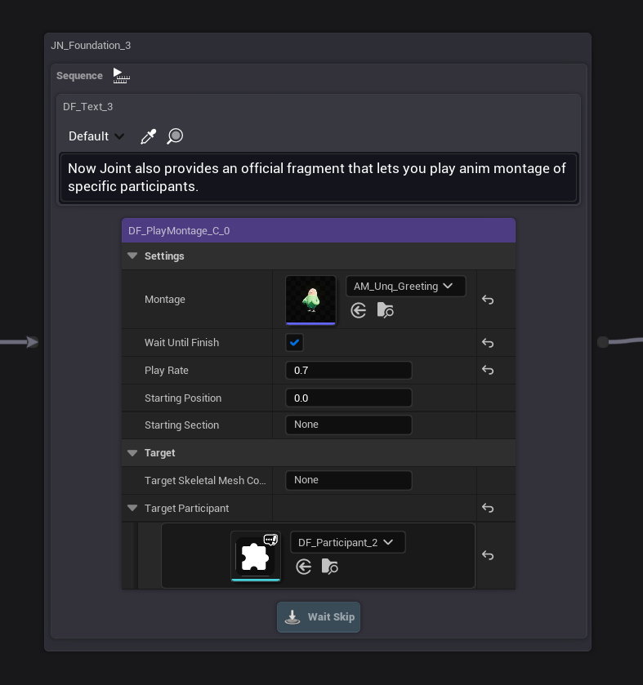Click the dialogue text box content
The height and width of the screenshot is (685, 643).
319,177
